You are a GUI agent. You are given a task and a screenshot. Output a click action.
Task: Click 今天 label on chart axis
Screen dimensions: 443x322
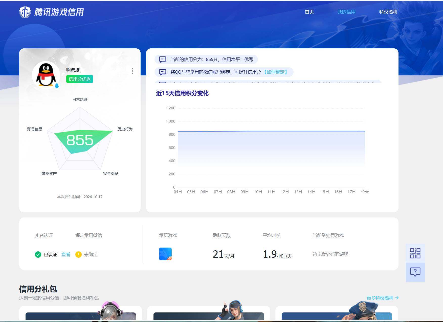365,192
